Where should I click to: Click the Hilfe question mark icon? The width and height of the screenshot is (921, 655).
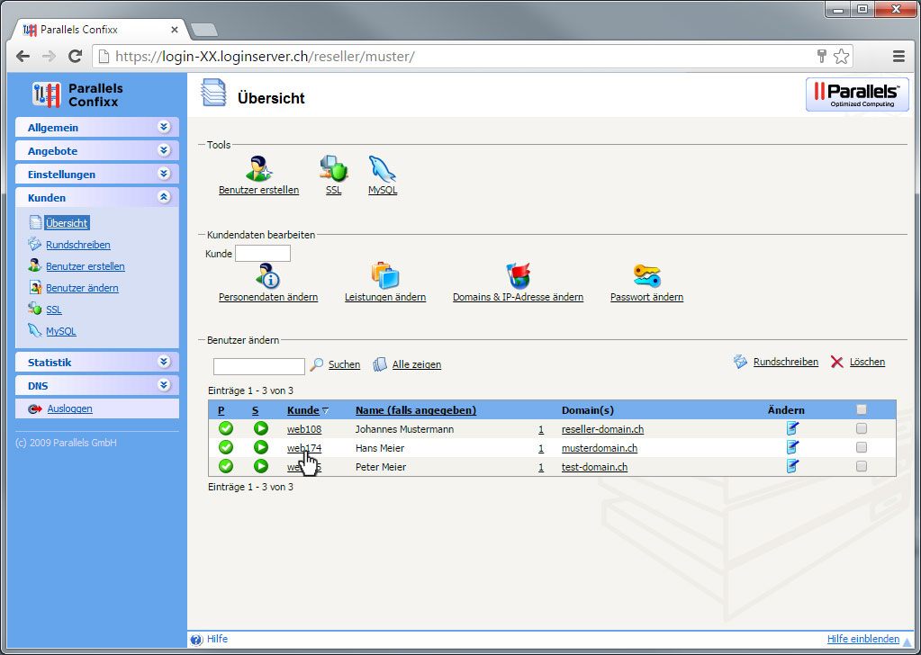[197, 640]
